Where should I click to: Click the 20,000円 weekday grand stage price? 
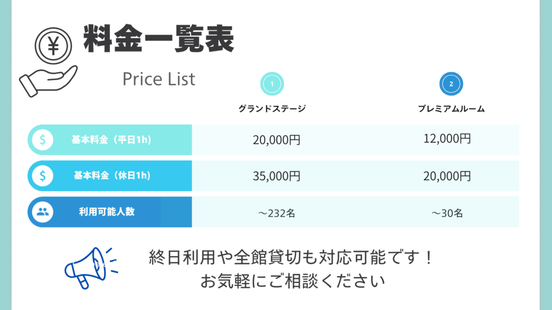(x=277, y=140)
